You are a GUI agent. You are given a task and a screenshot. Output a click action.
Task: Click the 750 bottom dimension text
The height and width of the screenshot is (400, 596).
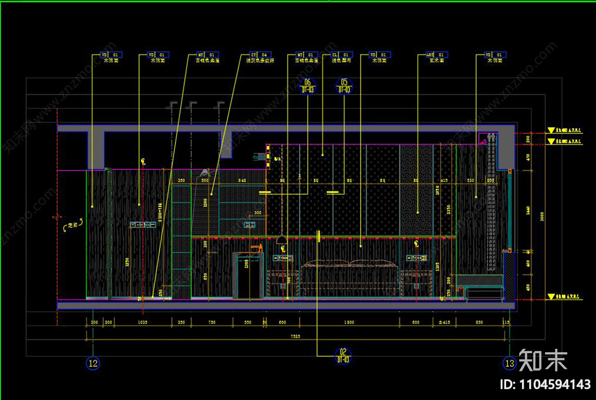point(212,322)
